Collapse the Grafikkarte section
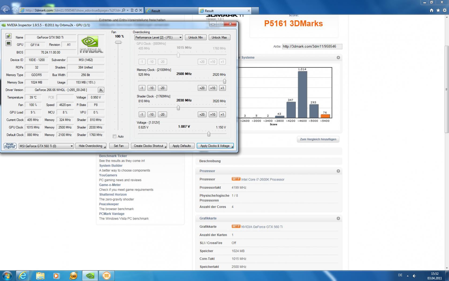 pos(338,218)
